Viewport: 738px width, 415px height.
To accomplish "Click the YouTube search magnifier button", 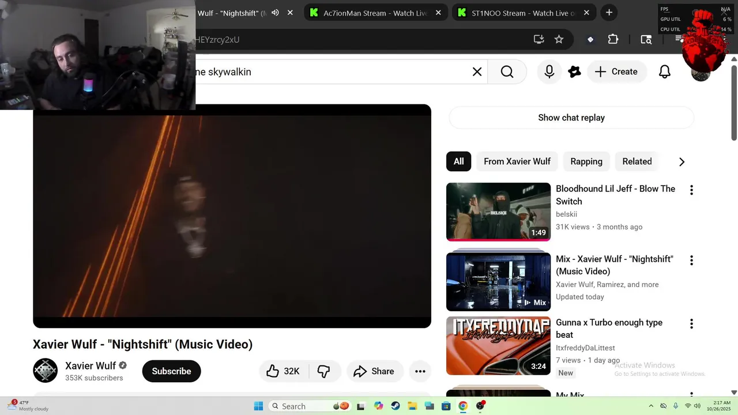I will pyautogui.click(x=507, y=71).
